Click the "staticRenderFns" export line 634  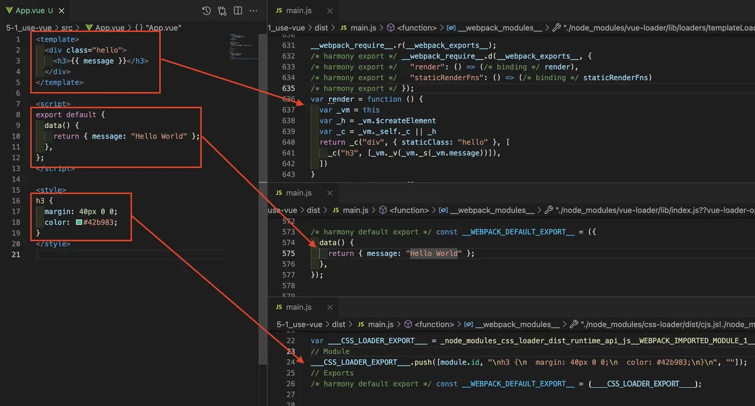pos(481,77)
